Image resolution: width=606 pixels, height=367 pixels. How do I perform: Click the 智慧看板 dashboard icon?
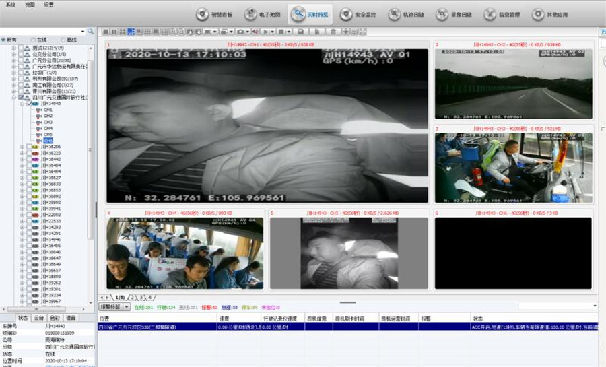[210, 14]
